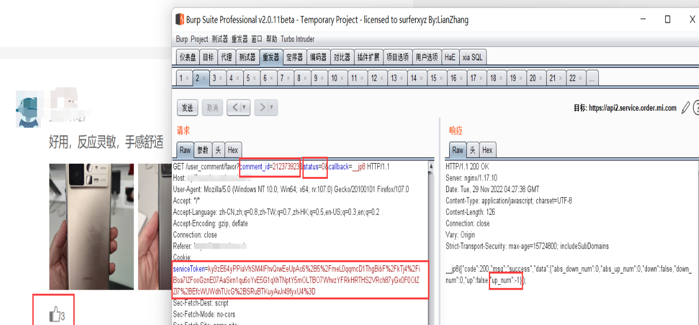Open the Turbo Intruder menu

point(297,39)
